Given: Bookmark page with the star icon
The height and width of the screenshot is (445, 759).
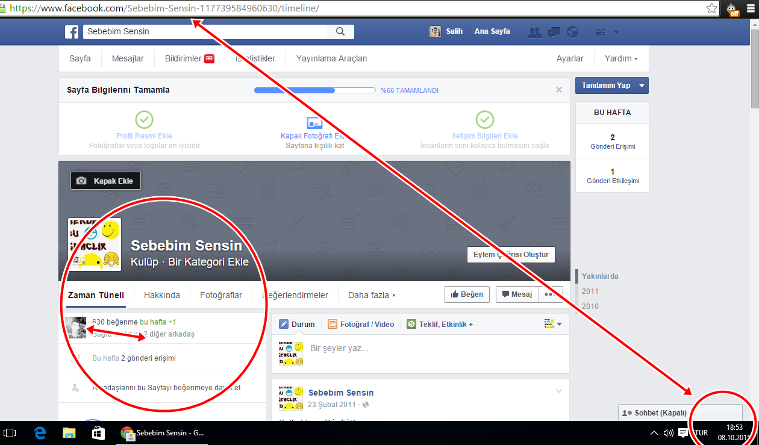Looking at the screenshot, I should 711,8.
